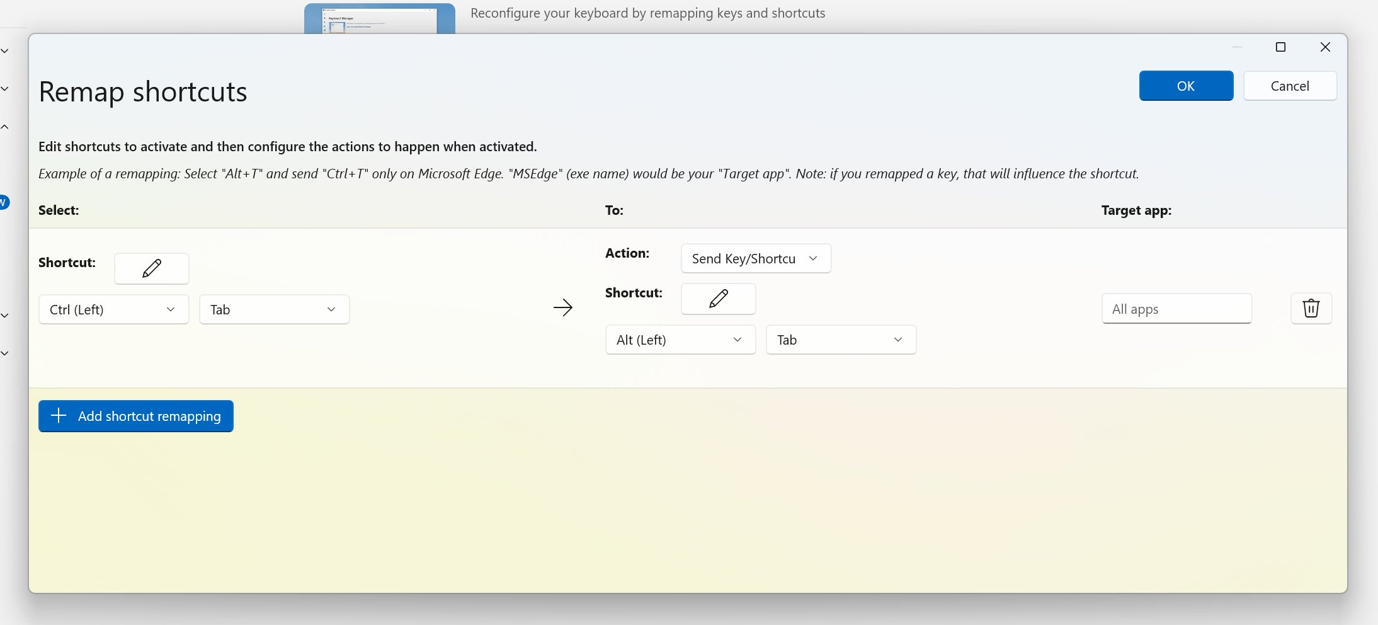
Task: Open the Alt (Left) dropdown in the To column
Action: coord(680,339)
